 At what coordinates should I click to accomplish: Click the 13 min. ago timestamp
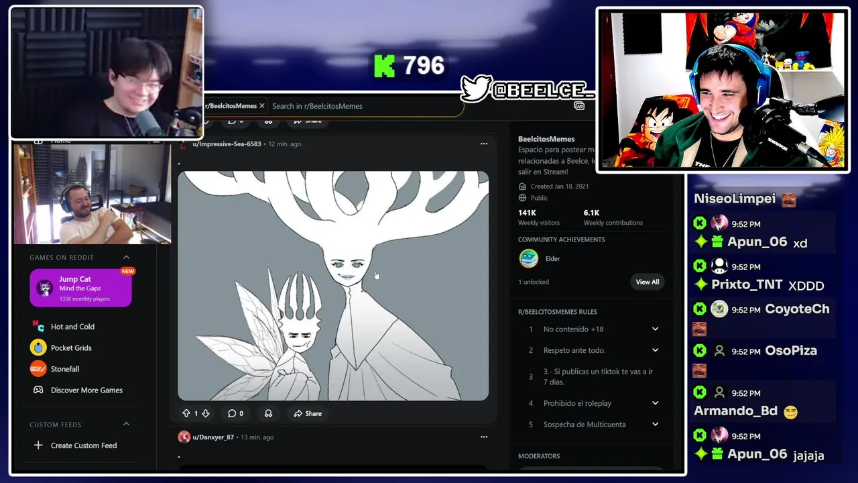click(x=257, y=437)
